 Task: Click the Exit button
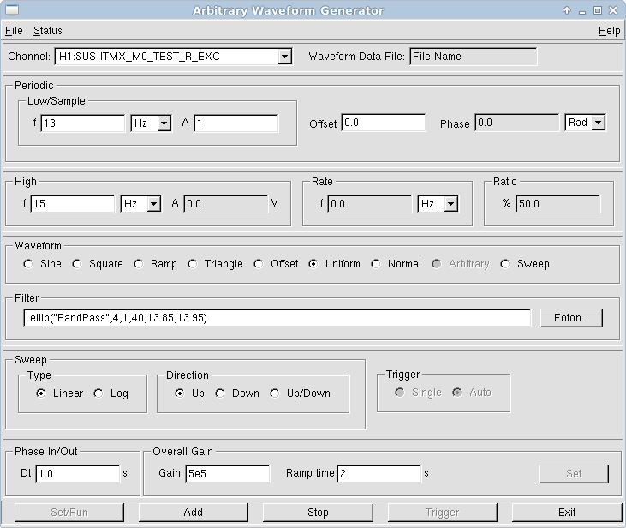click(567, 512)
